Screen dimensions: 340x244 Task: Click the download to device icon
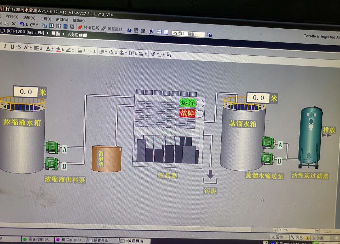[x=52, y=26]
